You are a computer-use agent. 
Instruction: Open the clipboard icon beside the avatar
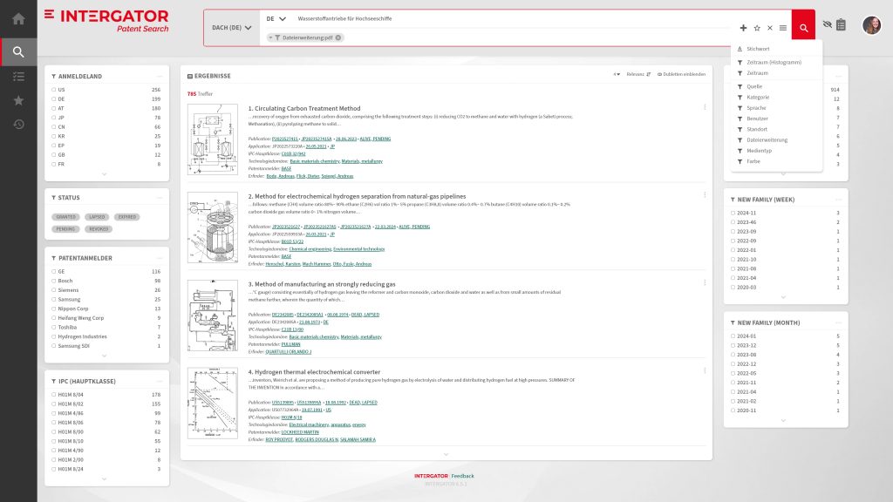[x=841, y=25]
